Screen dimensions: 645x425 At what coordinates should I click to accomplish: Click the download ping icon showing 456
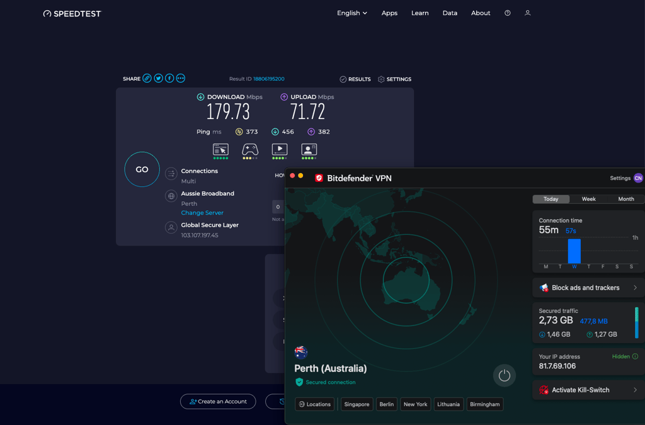(275, 132)
